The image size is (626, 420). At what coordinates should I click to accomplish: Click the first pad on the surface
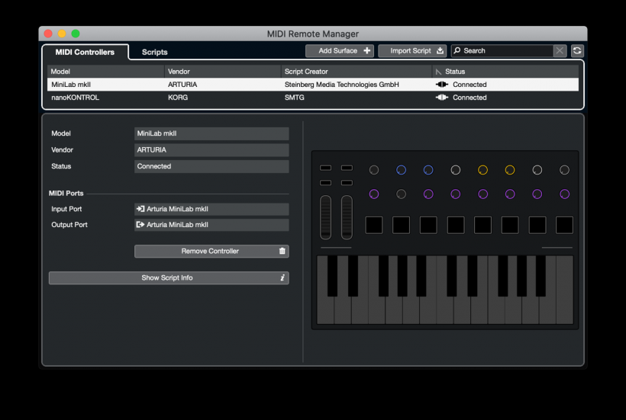tap(373, 225)
